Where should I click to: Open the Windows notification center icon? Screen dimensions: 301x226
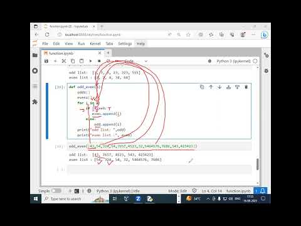263,198
